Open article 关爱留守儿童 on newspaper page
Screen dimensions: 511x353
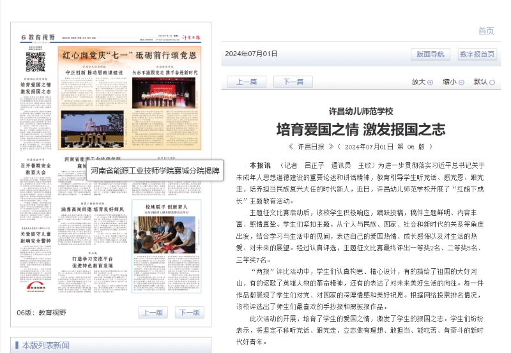coord(36,237)
